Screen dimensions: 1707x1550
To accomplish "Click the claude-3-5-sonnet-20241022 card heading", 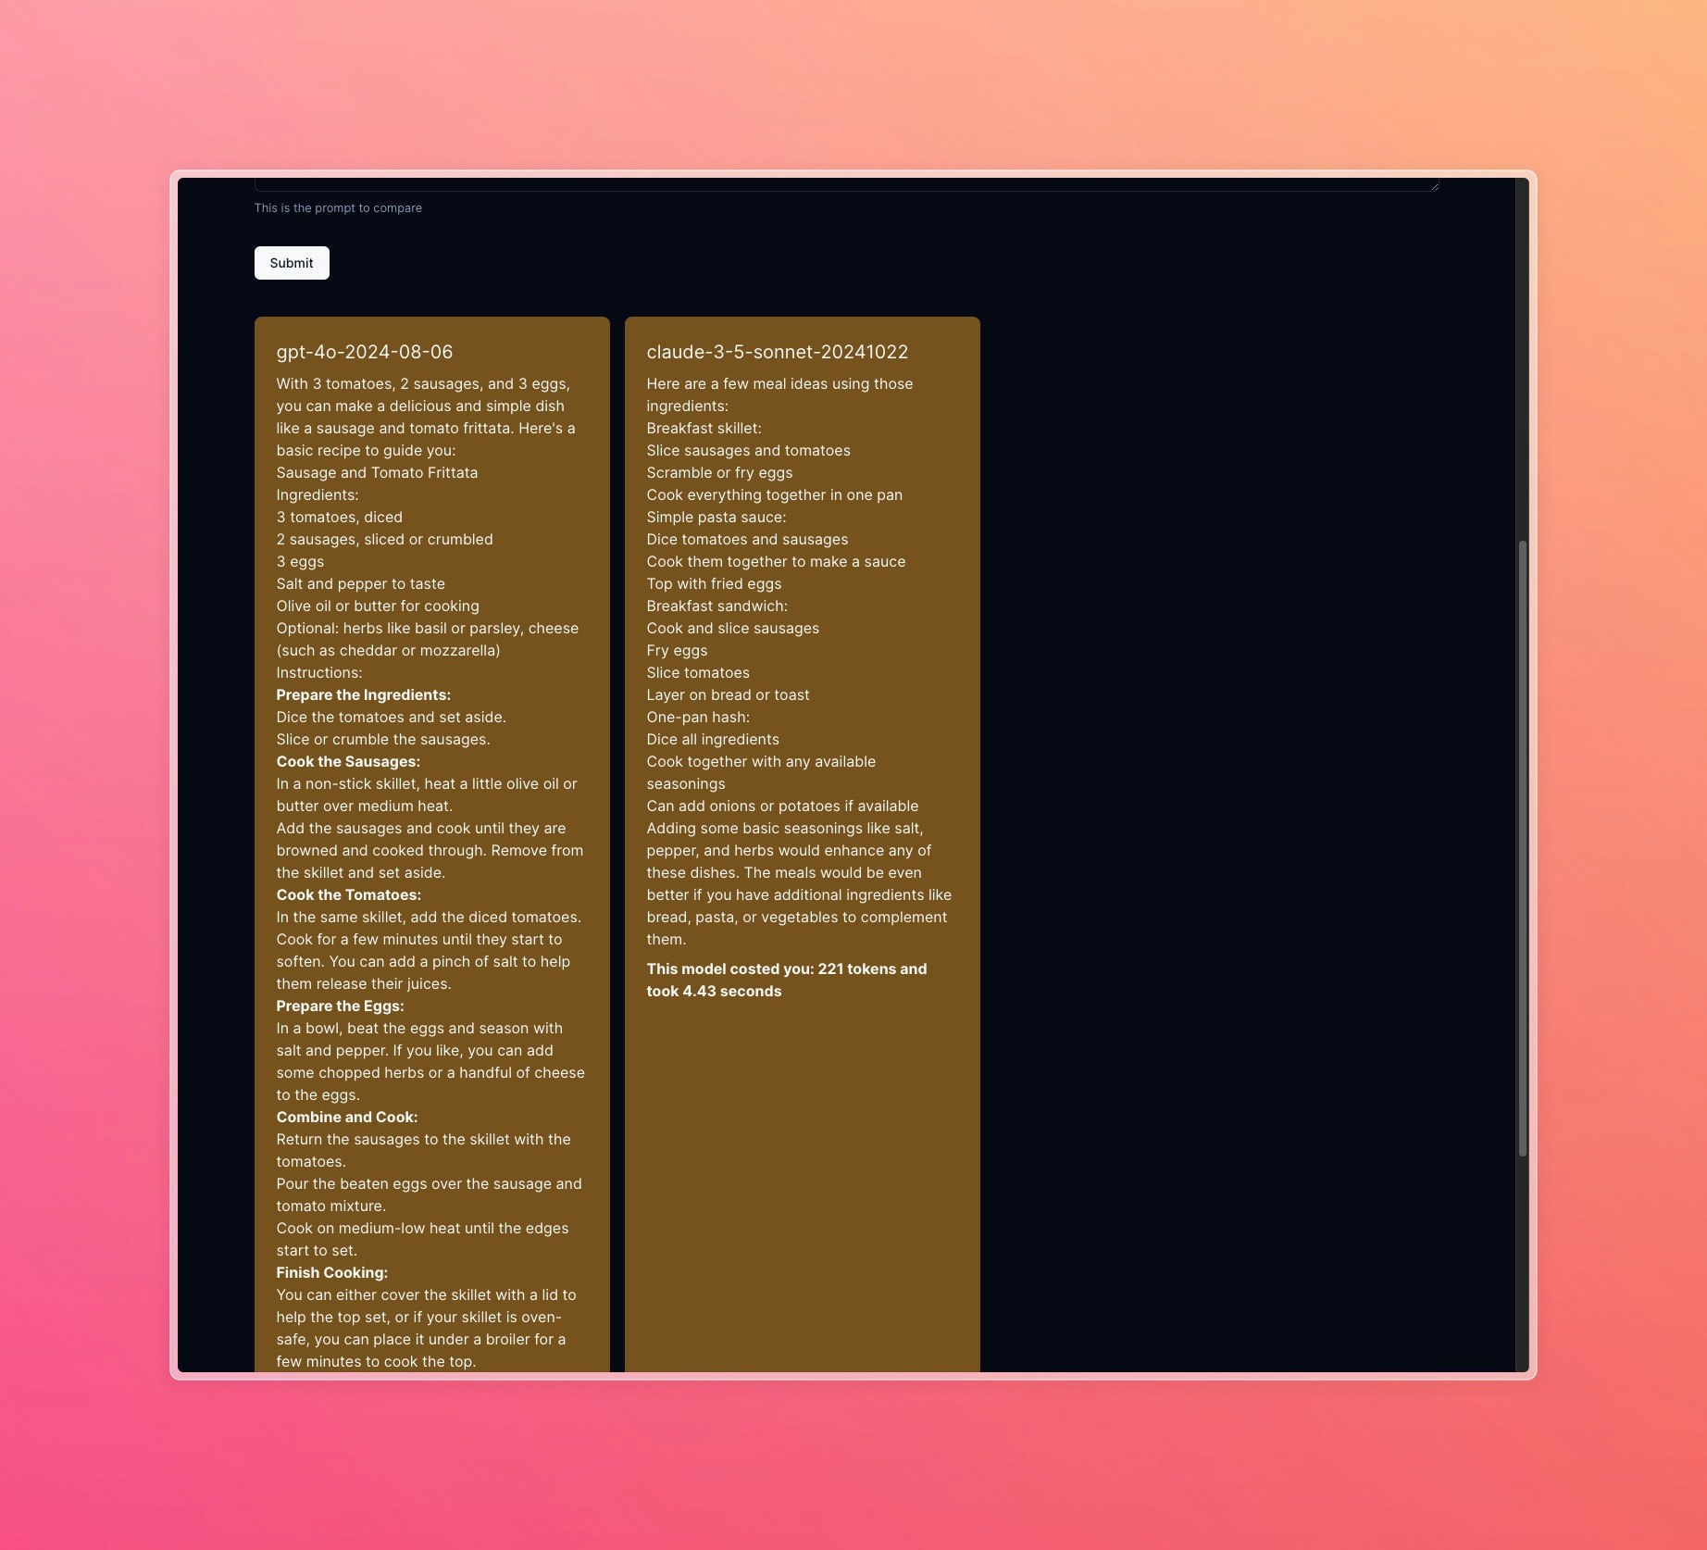I will pos(778,352).
